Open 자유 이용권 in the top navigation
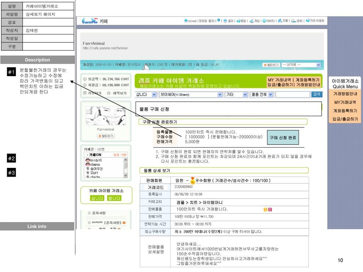 (315, 21)
